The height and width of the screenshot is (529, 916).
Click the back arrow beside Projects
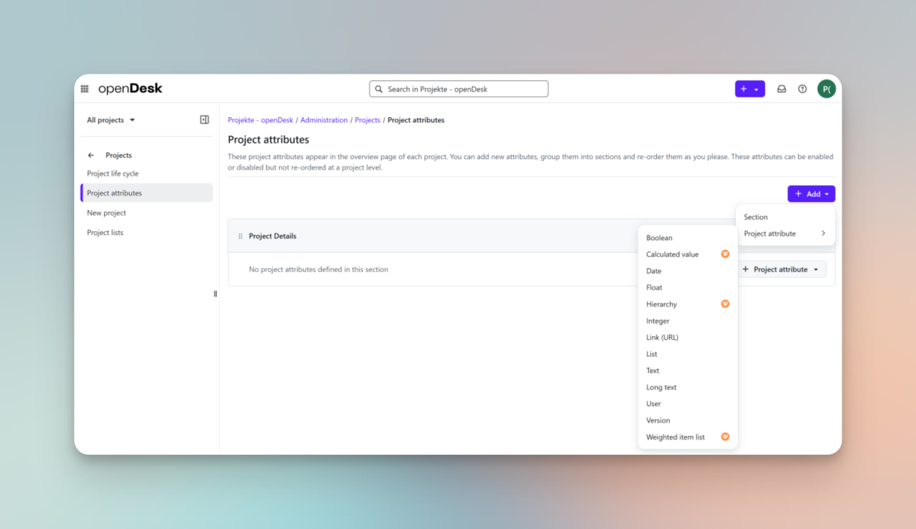pos(92,155)
